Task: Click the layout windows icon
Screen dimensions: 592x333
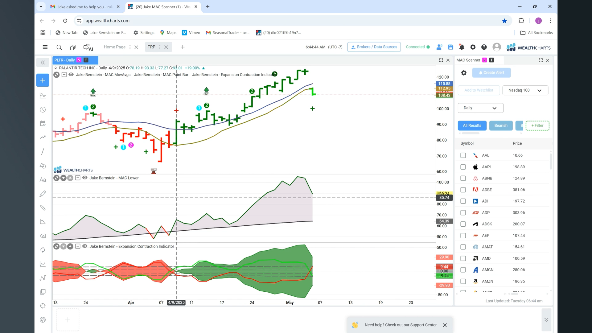Action: [73, 47]
